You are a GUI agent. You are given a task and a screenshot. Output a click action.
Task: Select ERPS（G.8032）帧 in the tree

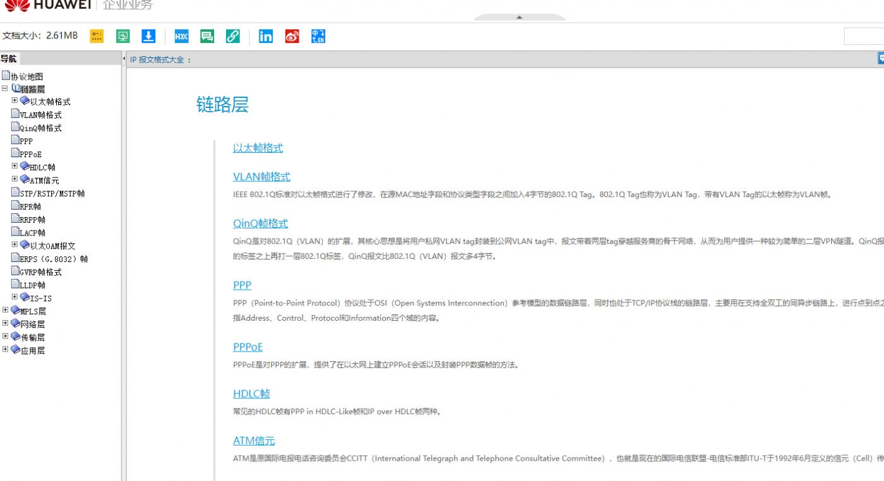click(x=54, y=259)
